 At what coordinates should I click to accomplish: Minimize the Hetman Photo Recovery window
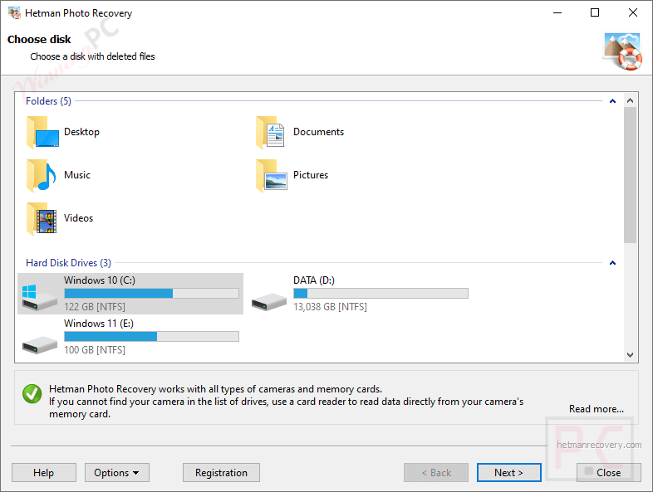point(557,13)
